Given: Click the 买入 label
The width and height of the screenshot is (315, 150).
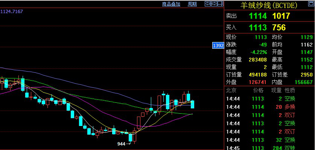Looking at the screenshot, I should point(231,27).
